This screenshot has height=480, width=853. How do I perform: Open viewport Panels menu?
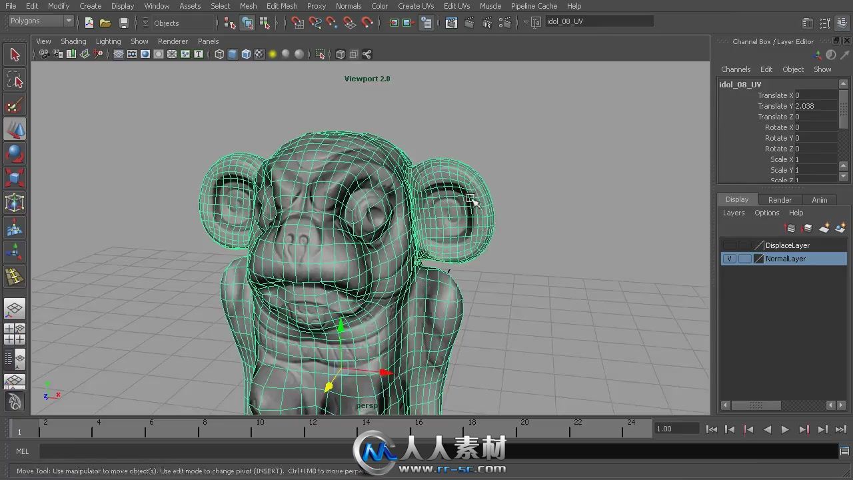point(208,41)
